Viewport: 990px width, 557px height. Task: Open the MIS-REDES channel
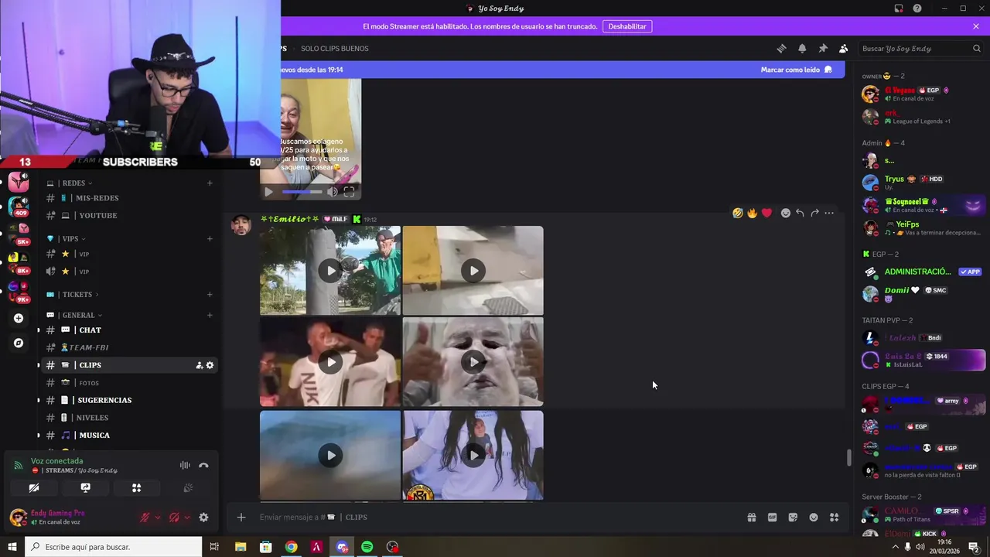click(128, 198)
